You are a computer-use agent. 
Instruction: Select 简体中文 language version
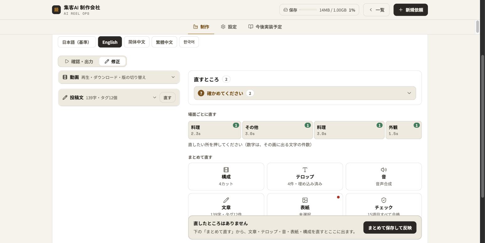pyautogui.click(x=137, y=42)
